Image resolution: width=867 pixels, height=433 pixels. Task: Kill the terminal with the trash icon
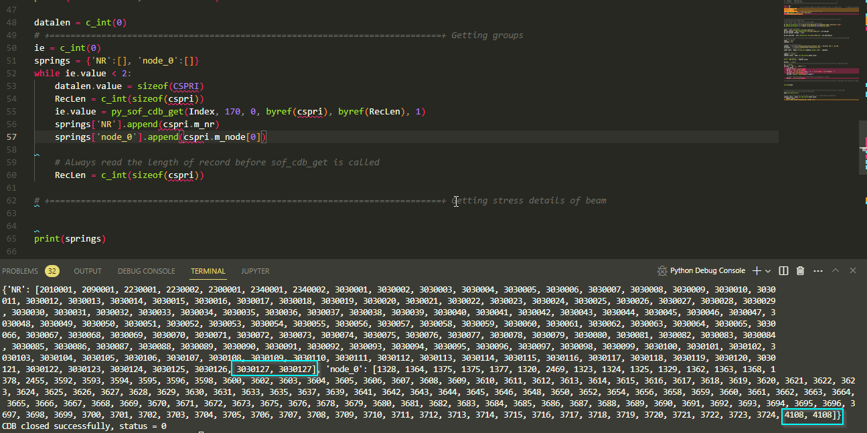click(x=800, y=270)
